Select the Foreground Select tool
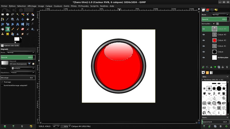The image size is (230, 129). click(33, 14)
